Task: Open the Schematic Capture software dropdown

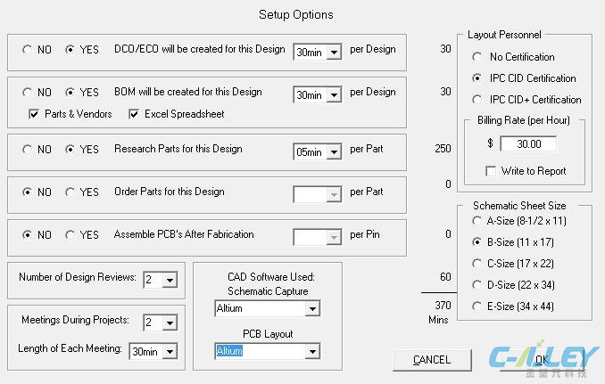Action: [311, 309]
